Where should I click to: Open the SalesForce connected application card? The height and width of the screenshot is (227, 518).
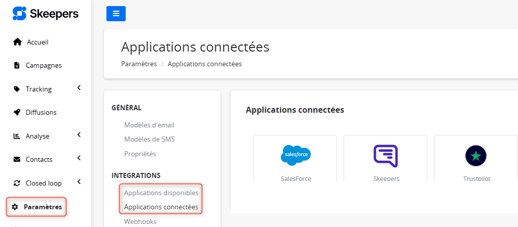pyautogui.click(x=295, y=158)
